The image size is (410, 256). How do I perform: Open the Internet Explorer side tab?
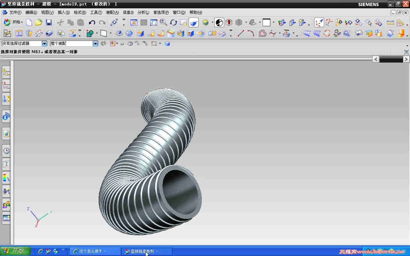(6, 133)
